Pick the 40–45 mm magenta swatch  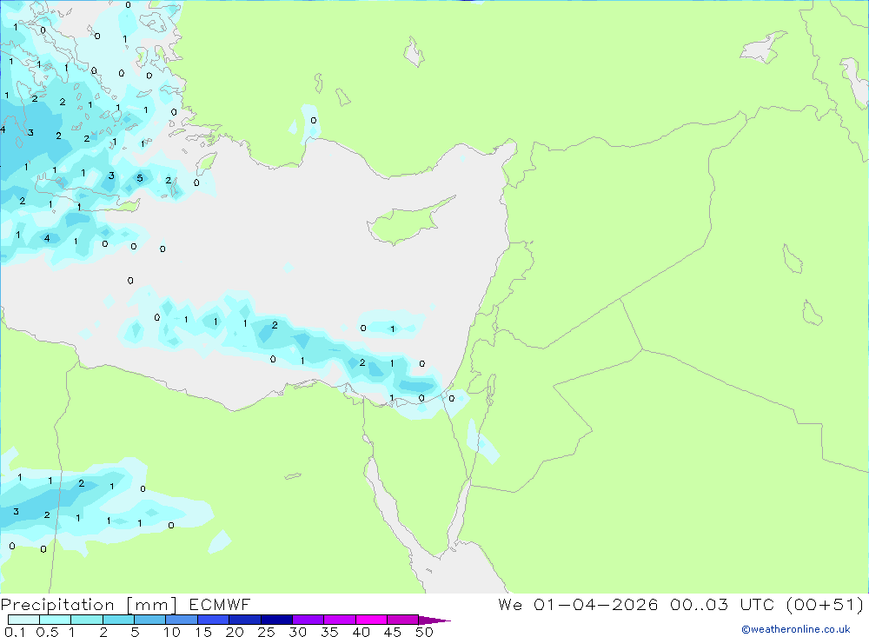pos(371,620)
